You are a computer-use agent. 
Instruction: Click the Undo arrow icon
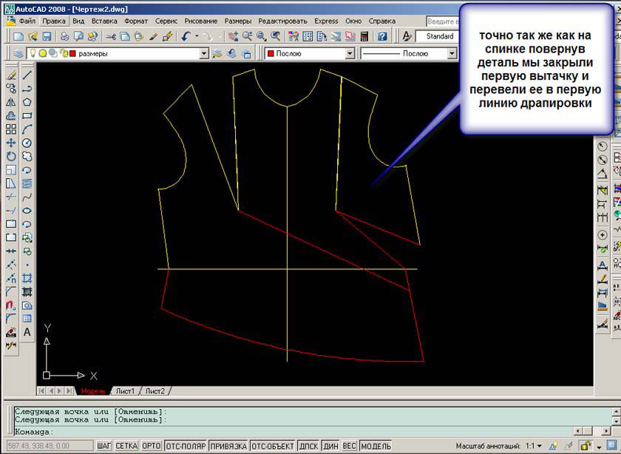point(186,35)
